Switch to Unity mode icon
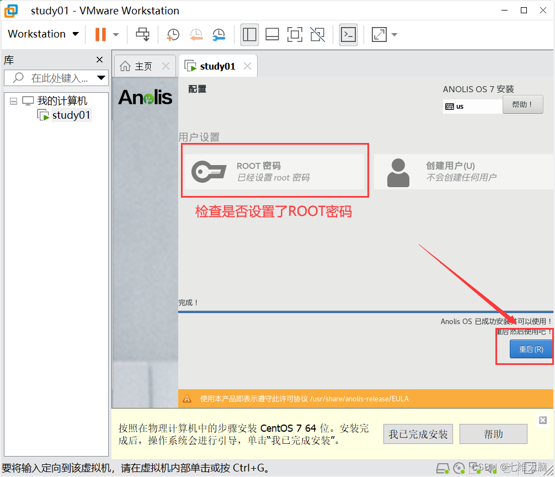The width and height of the screenshot is (555, 477). [317, 35]
